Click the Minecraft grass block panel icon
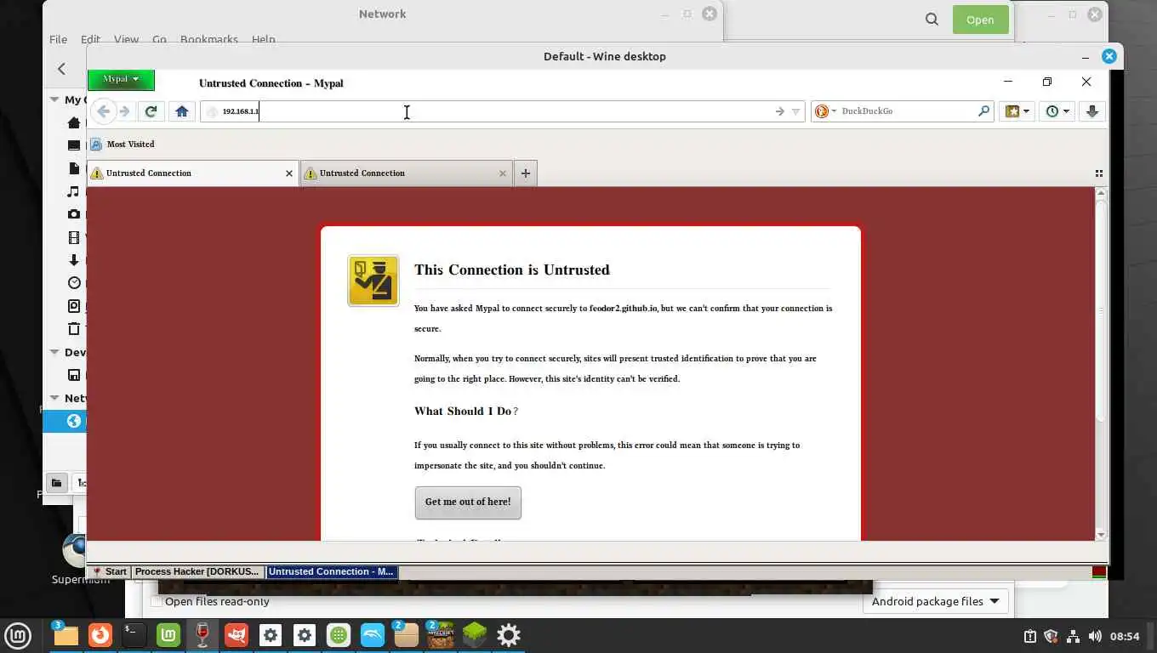The image size is (1157, 653). [x=475, y=635]
